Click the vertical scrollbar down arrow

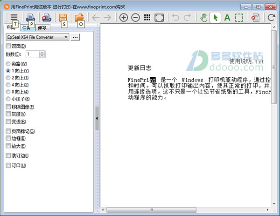[x=274, y=204]
